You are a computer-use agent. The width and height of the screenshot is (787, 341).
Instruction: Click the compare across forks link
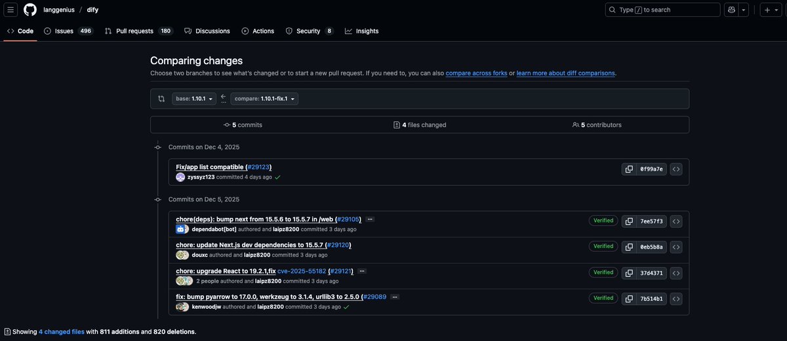point(476,73)
